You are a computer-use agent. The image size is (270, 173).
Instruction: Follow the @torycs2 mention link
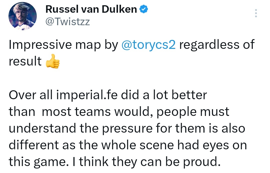[x=148, y=44]
